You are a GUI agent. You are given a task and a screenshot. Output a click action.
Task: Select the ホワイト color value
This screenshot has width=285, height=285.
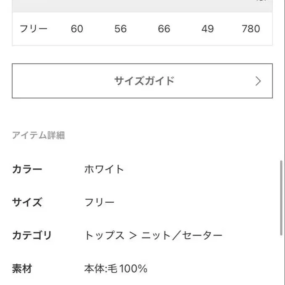(104, 170)
